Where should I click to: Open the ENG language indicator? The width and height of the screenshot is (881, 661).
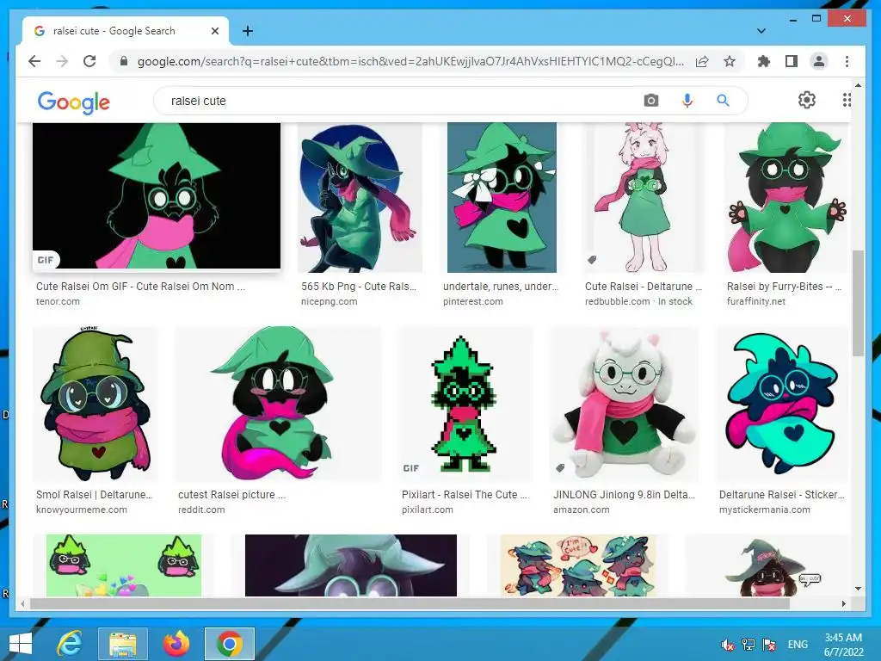click(798, 644)
